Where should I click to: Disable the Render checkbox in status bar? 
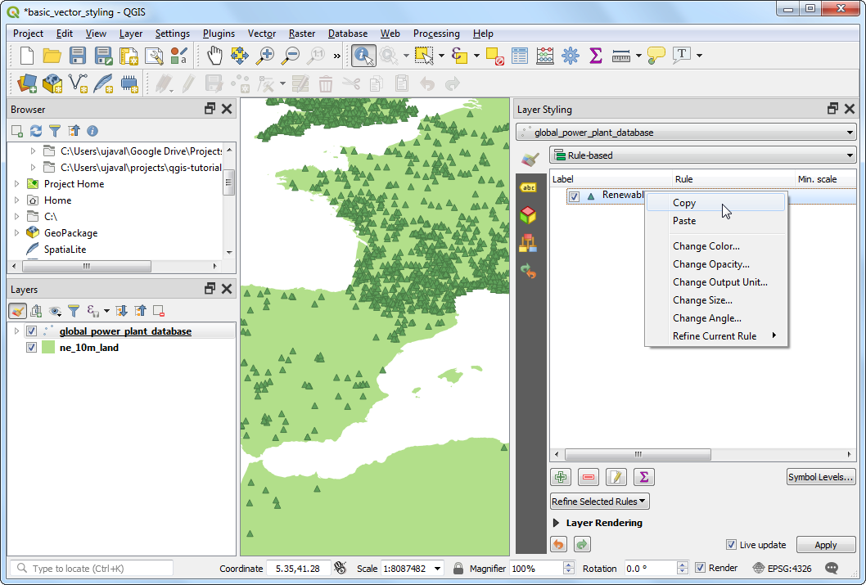click(x=701, y=568)
